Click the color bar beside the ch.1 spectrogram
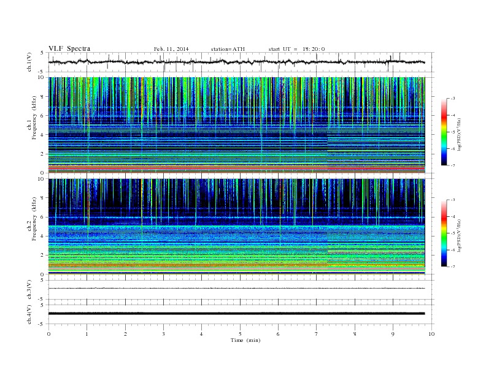 [x=444, y=132]
